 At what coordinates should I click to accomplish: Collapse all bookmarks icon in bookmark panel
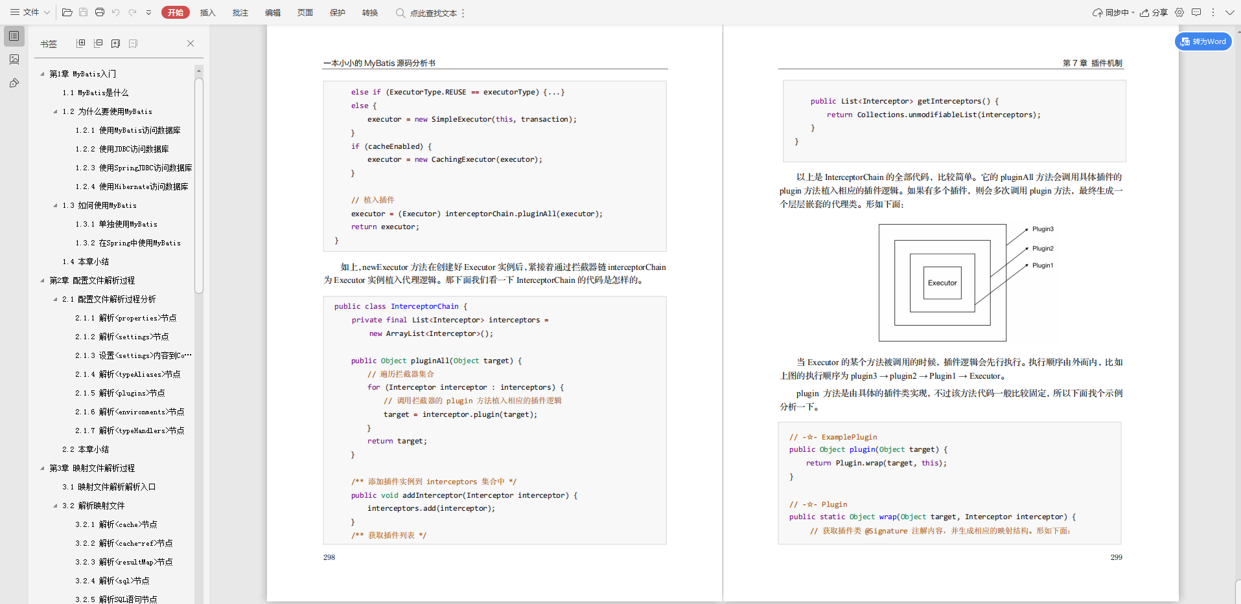[x=99, y=43]
